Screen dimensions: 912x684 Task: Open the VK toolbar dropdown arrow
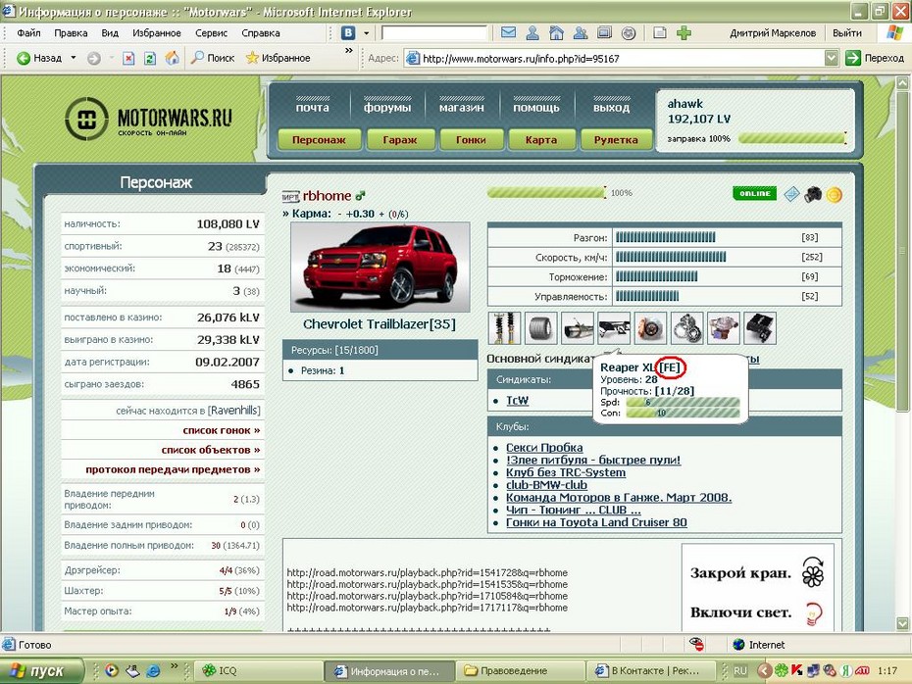point(367,33)
